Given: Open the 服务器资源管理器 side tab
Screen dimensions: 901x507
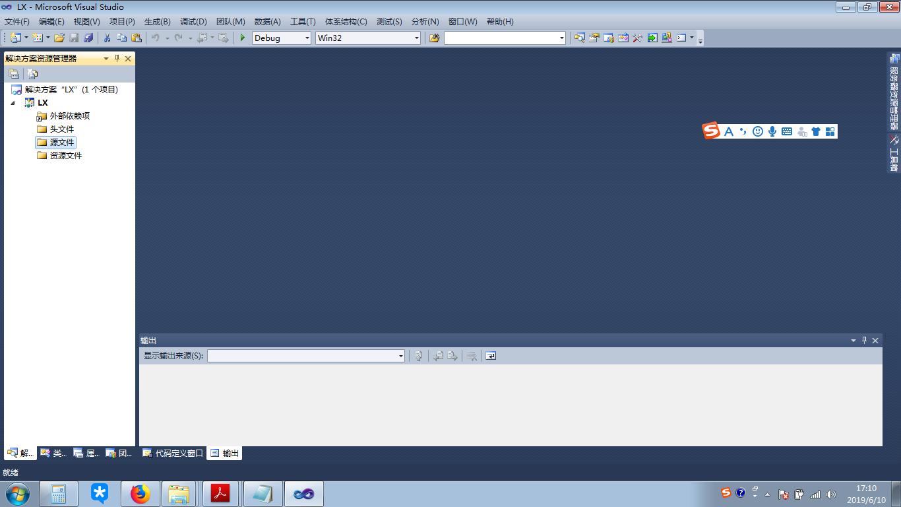Looking at the screenshot, I should 894,92.
